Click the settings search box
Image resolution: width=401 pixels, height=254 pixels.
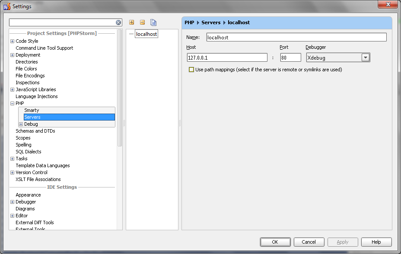(x=62, y=22)
